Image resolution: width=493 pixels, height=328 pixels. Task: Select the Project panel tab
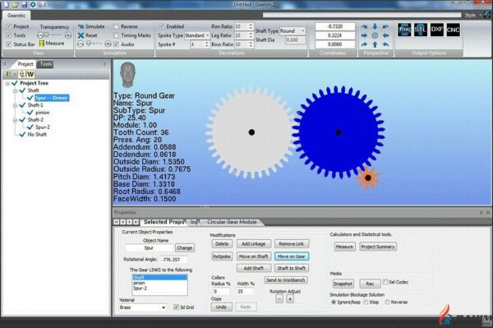(25, 64)
